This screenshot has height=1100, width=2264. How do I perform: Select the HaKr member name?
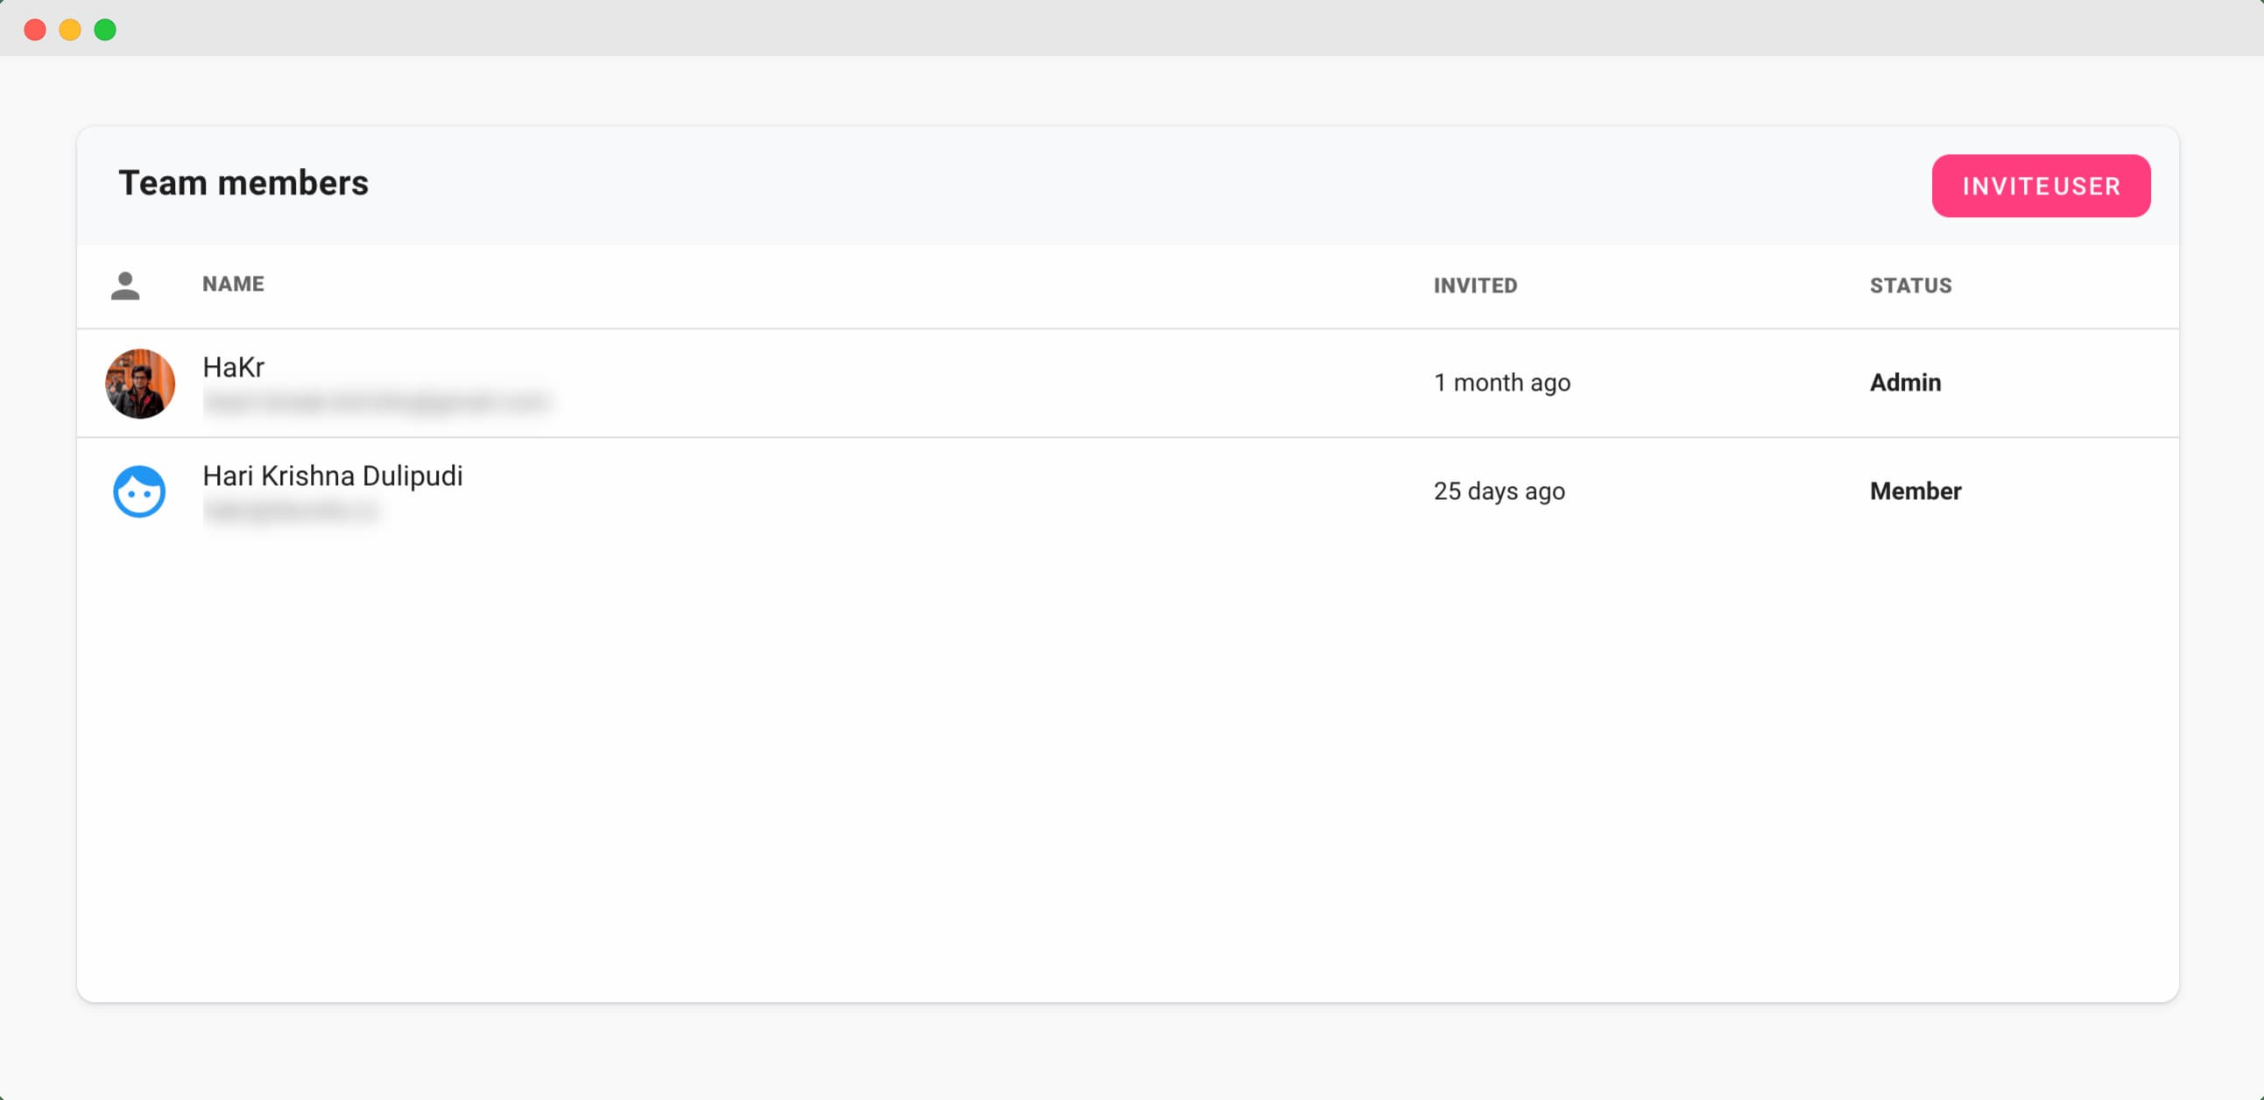pos(233,367)
